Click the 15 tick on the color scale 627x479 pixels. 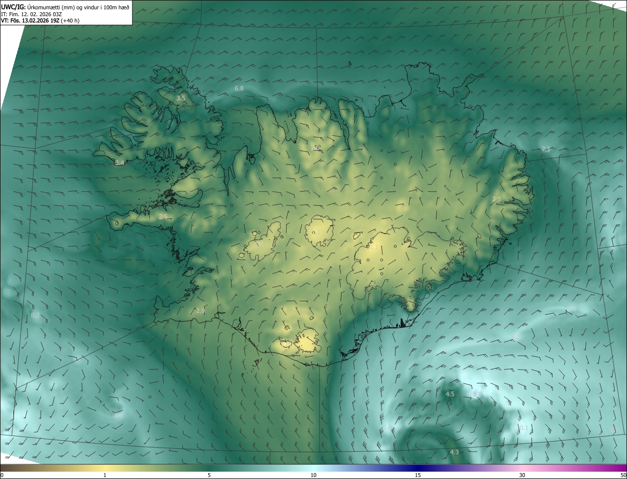(x=418, y=475)
